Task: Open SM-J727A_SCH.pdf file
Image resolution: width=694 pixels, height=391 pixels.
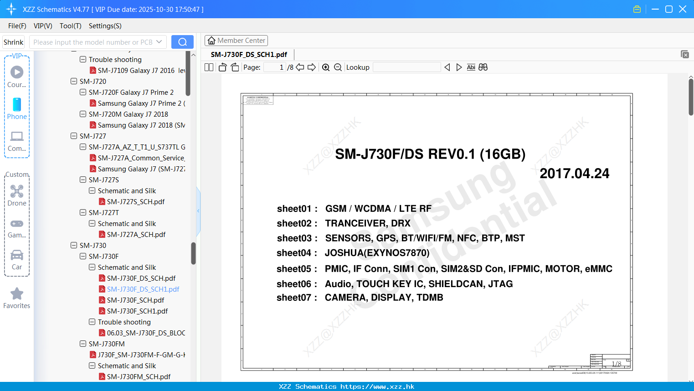Action: [136, 234]
